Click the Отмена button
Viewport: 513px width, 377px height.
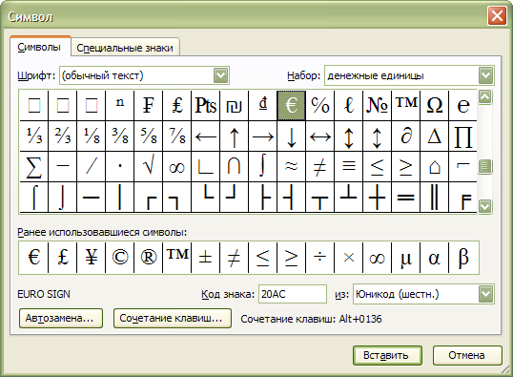pos(467,355)
